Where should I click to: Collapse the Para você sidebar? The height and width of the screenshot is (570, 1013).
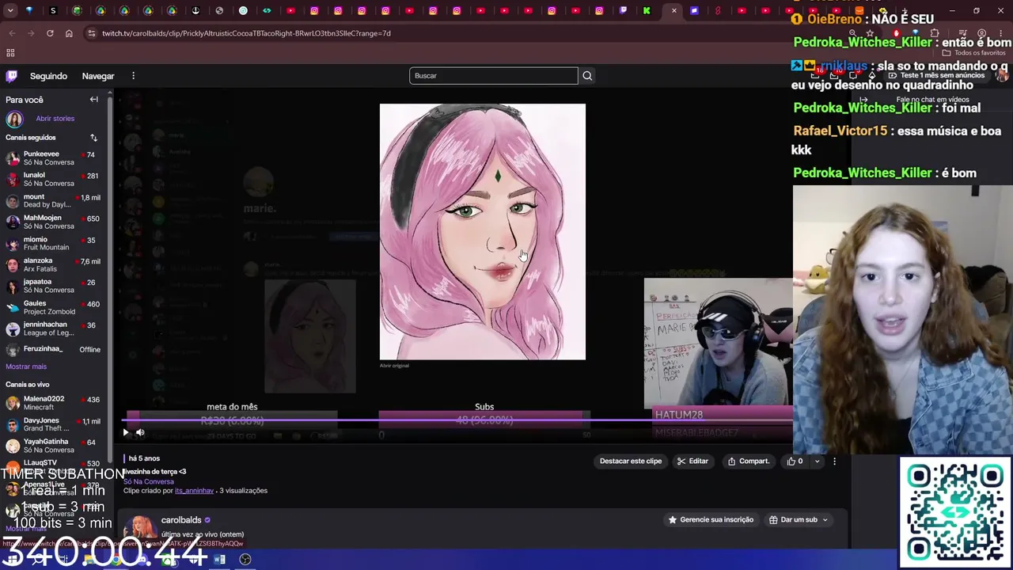coord(93,100)
